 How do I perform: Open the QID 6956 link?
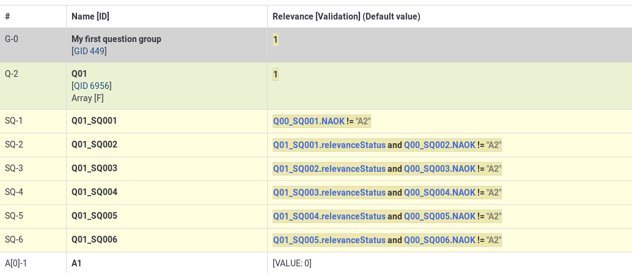click(x=92, y=86)
